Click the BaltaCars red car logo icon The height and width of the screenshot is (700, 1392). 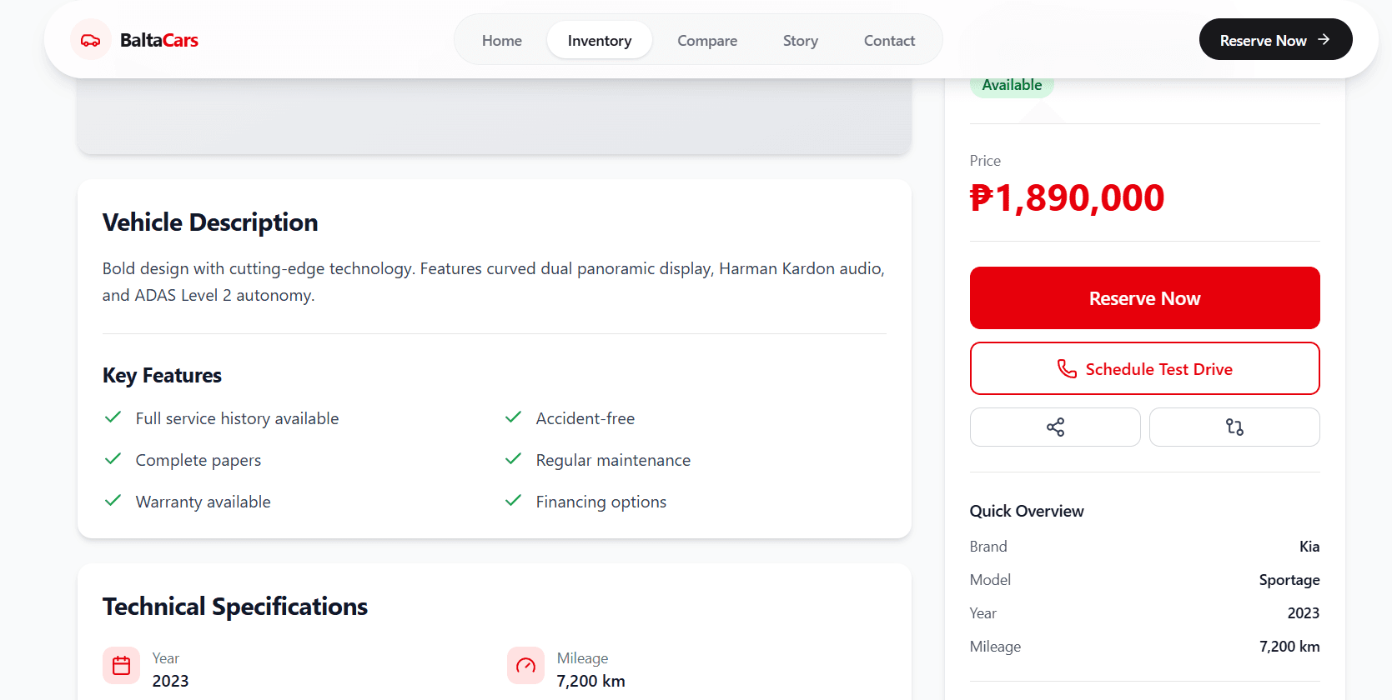point(91,40)
